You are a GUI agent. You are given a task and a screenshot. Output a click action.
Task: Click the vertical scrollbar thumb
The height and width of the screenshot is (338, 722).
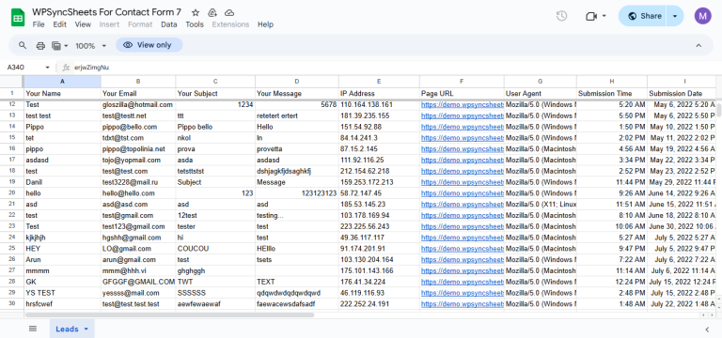(719, 110)
